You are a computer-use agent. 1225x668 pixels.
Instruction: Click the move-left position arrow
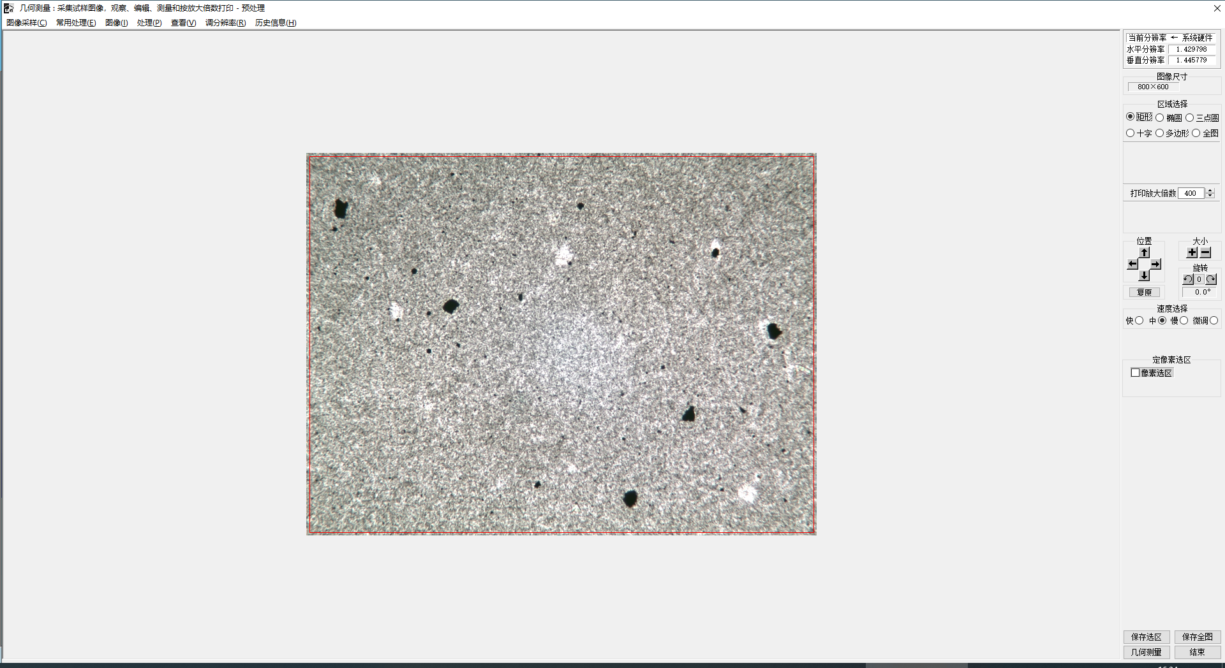1132,264
